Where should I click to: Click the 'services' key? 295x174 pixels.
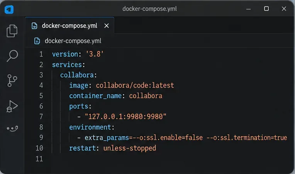tap(67, 65)
